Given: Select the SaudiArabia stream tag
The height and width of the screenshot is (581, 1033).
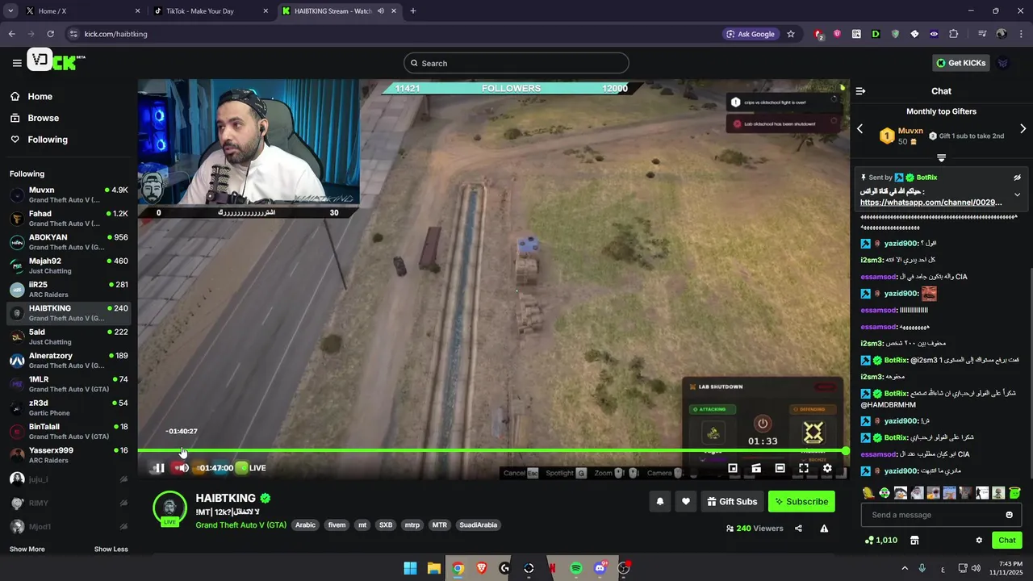Looking at the screenshot, I should 479,525.
